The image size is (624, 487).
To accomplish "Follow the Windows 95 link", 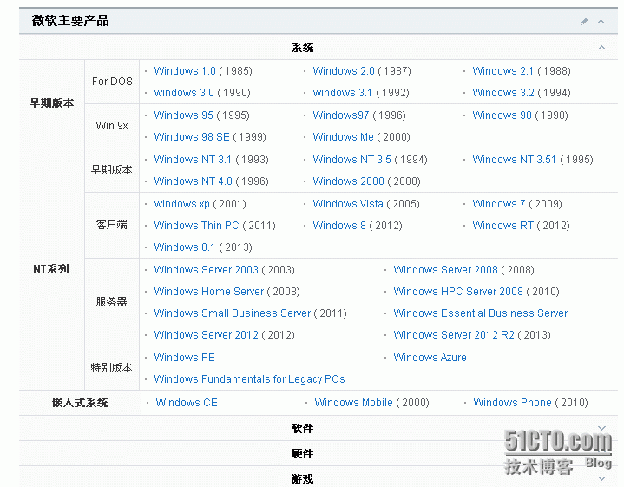I will click(x=183, y=115).
